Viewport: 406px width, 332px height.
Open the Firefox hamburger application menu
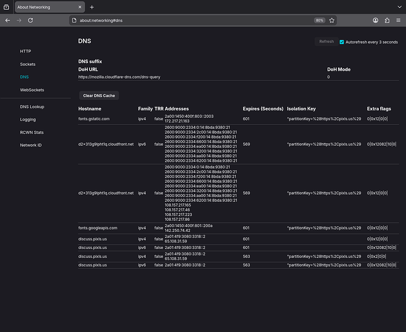(x=399, y=20)
